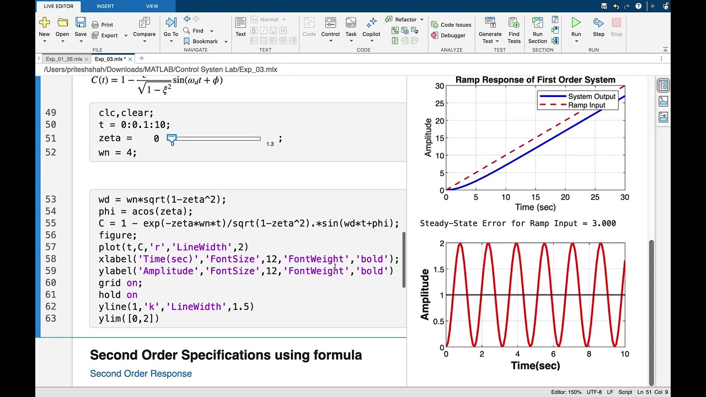Open the Second Order Response link
The height and width of the screenshot is (397, 706).
click(x=141, y=373)
